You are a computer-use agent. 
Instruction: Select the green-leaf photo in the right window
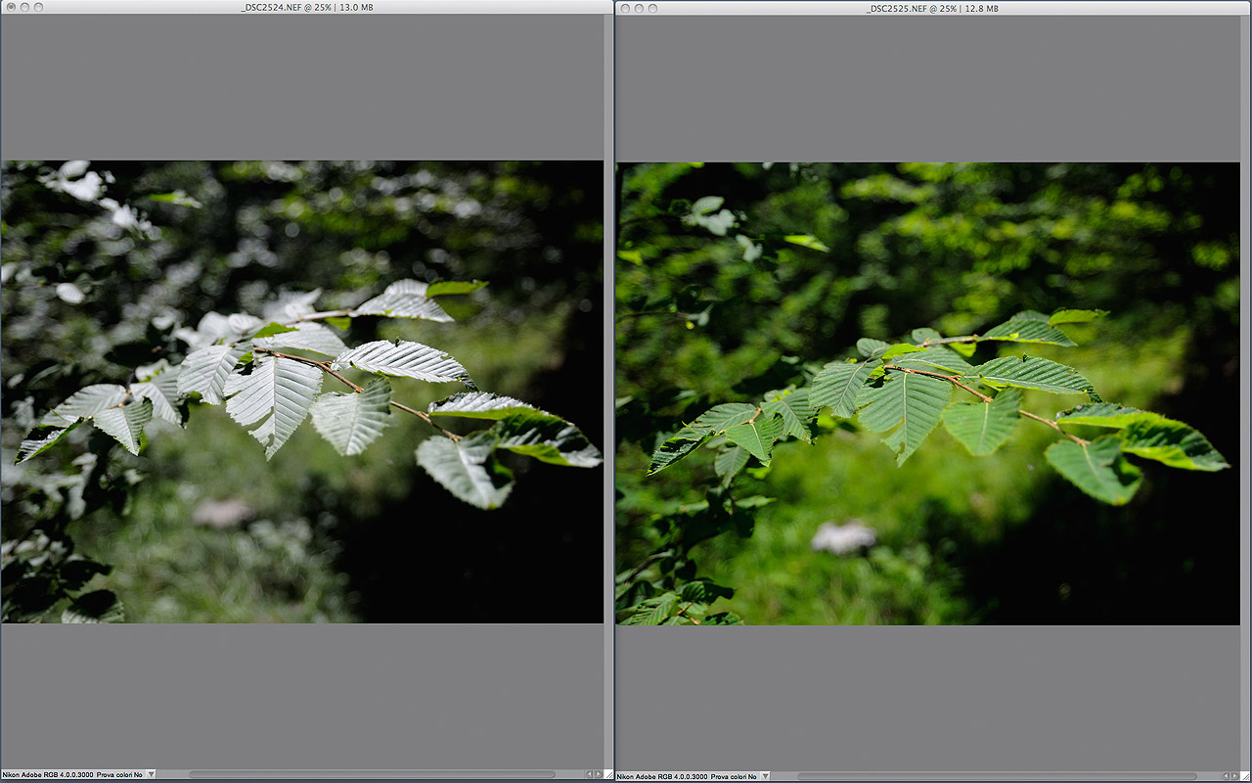[927, 393]
